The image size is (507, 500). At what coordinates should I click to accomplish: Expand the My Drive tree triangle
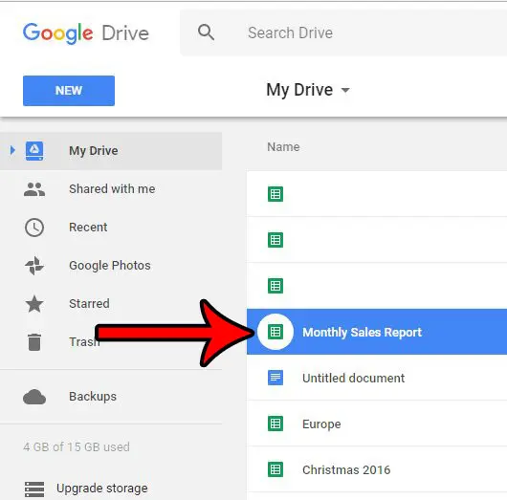(x=12, y=150)
